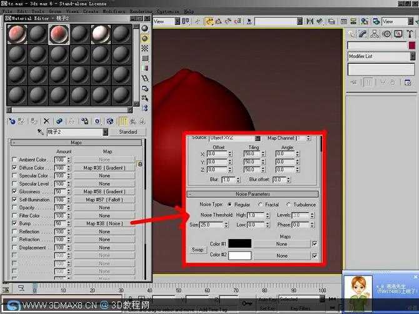Uncheck Diffuse Color map checkbox
419x314 pixels.
coord(14,168)
